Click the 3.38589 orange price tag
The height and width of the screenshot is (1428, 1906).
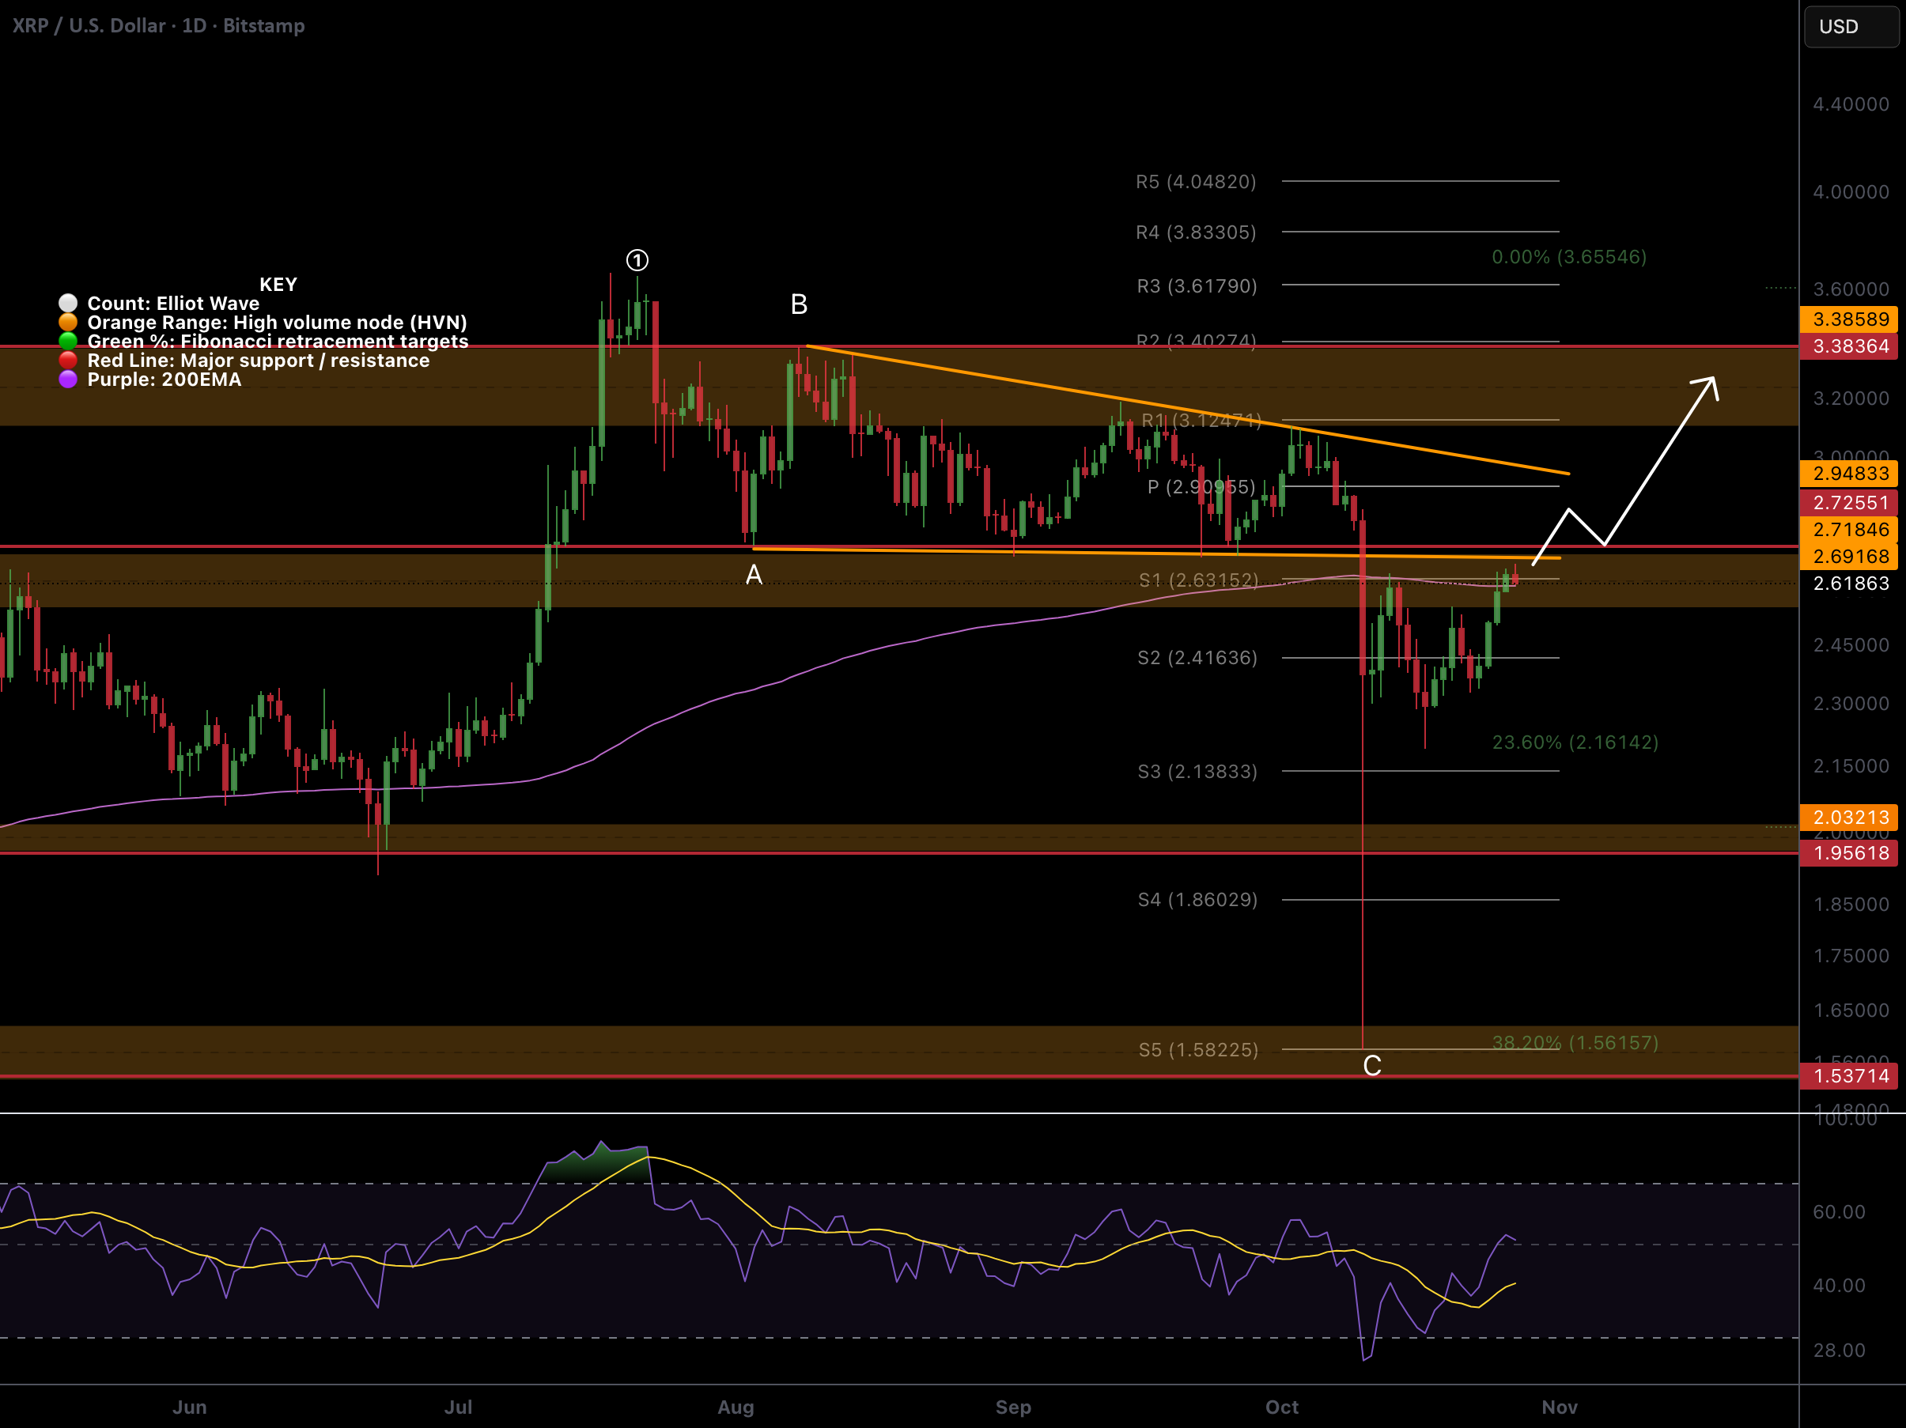click(1850, 319)
